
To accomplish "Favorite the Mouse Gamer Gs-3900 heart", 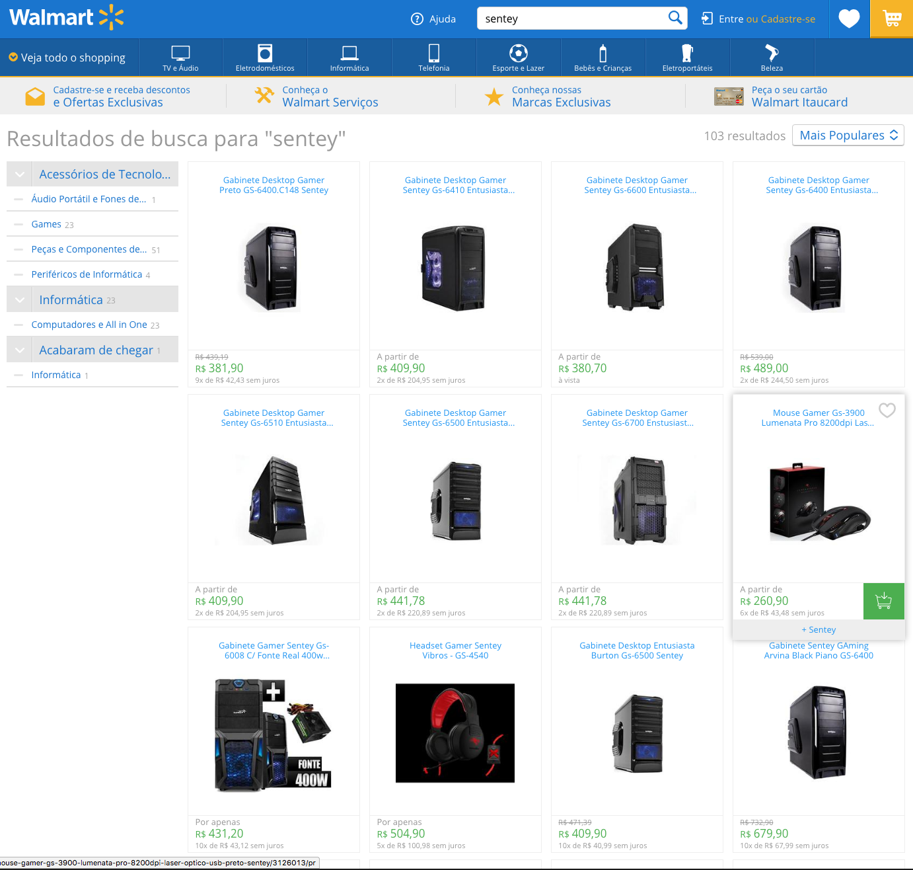I will point(887,411).
